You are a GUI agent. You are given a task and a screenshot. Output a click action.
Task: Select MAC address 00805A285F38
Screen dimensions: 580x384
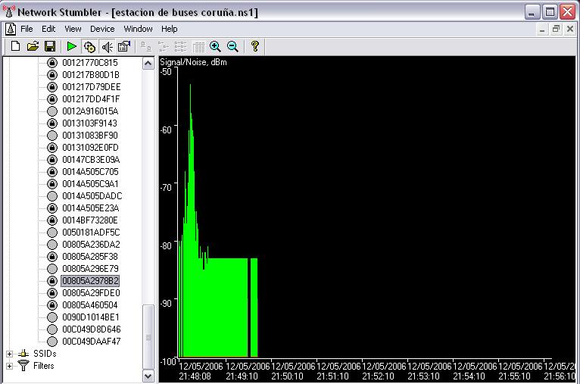[90, 257]
